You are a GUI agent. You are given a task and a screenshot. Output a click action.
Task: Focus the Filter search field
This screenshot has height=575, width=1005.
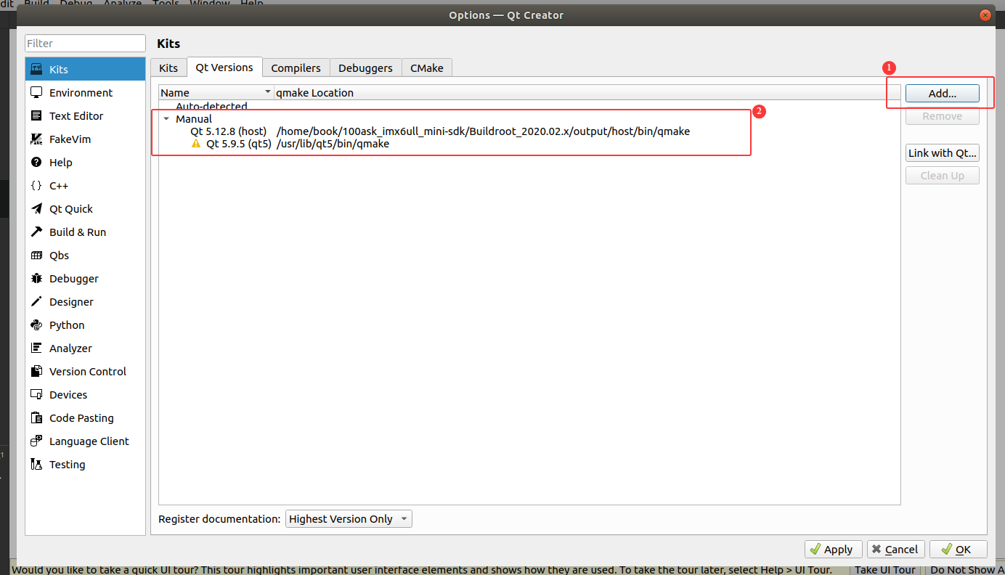click(86, 44)
